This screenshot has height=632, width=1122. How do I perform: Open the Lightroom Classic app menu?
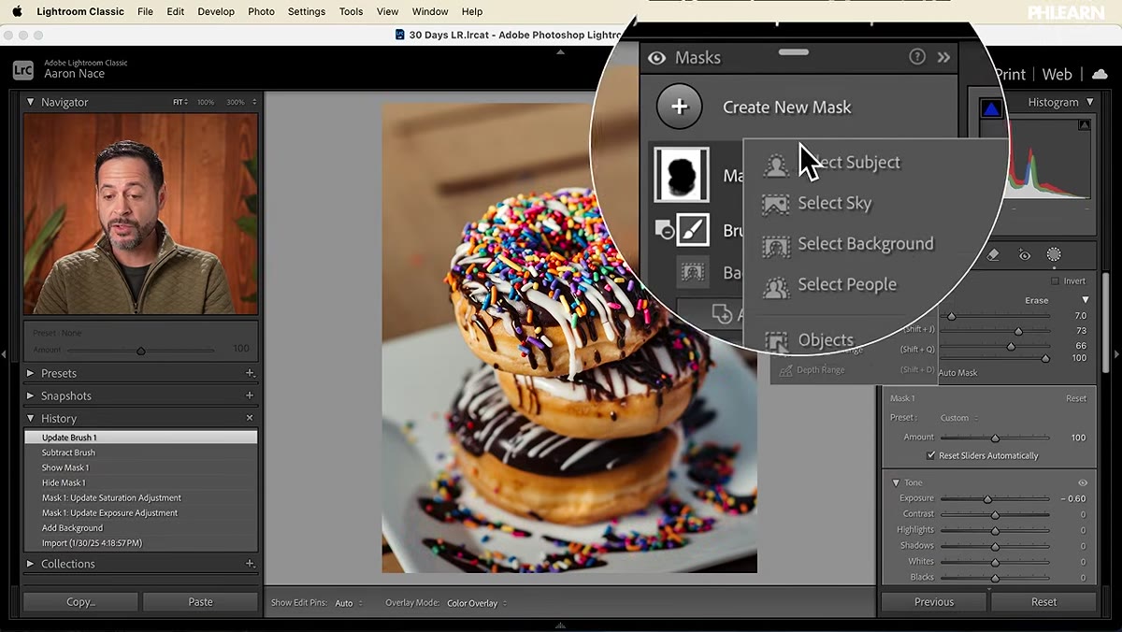(80, 11)
